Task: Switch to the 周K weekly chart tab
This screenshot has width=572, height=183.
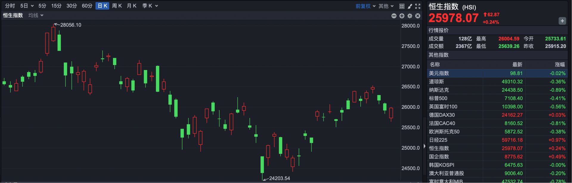Action: tap(117, 6)
